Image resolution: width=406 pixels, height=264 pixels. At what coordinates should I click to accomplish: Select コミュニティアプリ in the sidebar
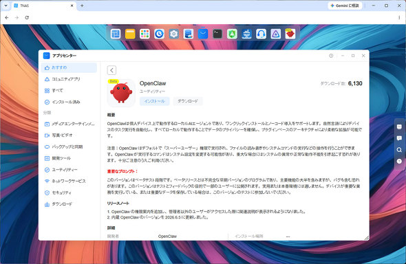click(69, 79)
